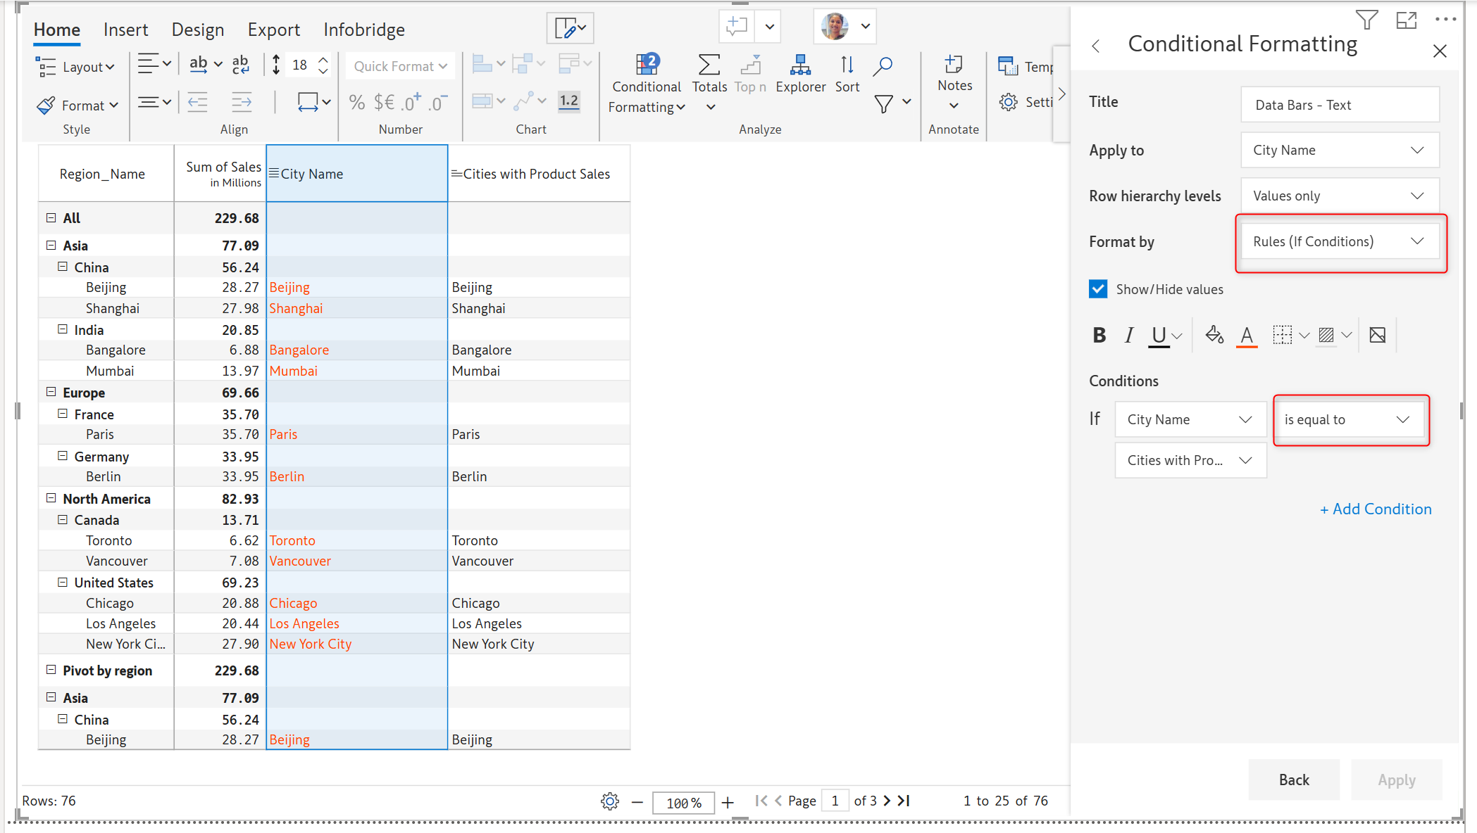Image resolution: width=1477 pixels, height=833 pixels.
Task: Collapse the Europe row group
Action: (51, 392)
